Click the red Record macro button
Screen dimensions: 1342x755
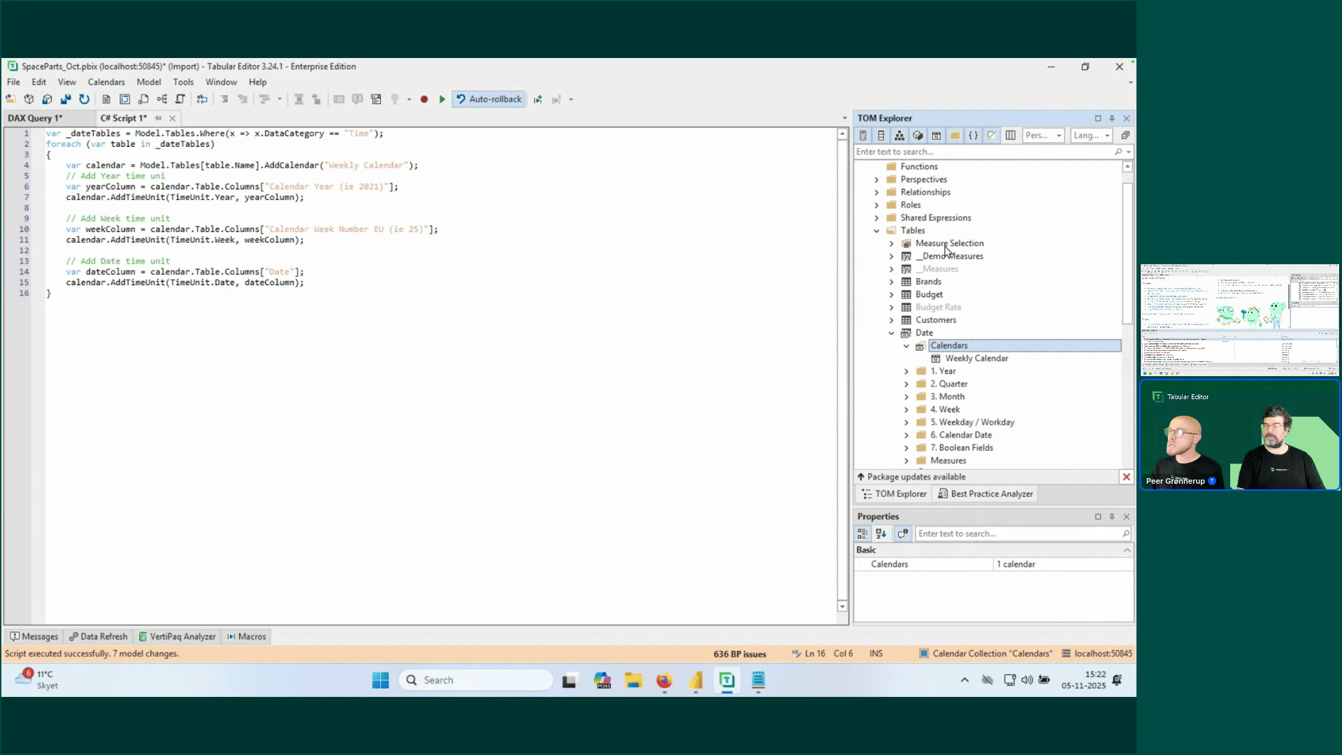point(424,99)
